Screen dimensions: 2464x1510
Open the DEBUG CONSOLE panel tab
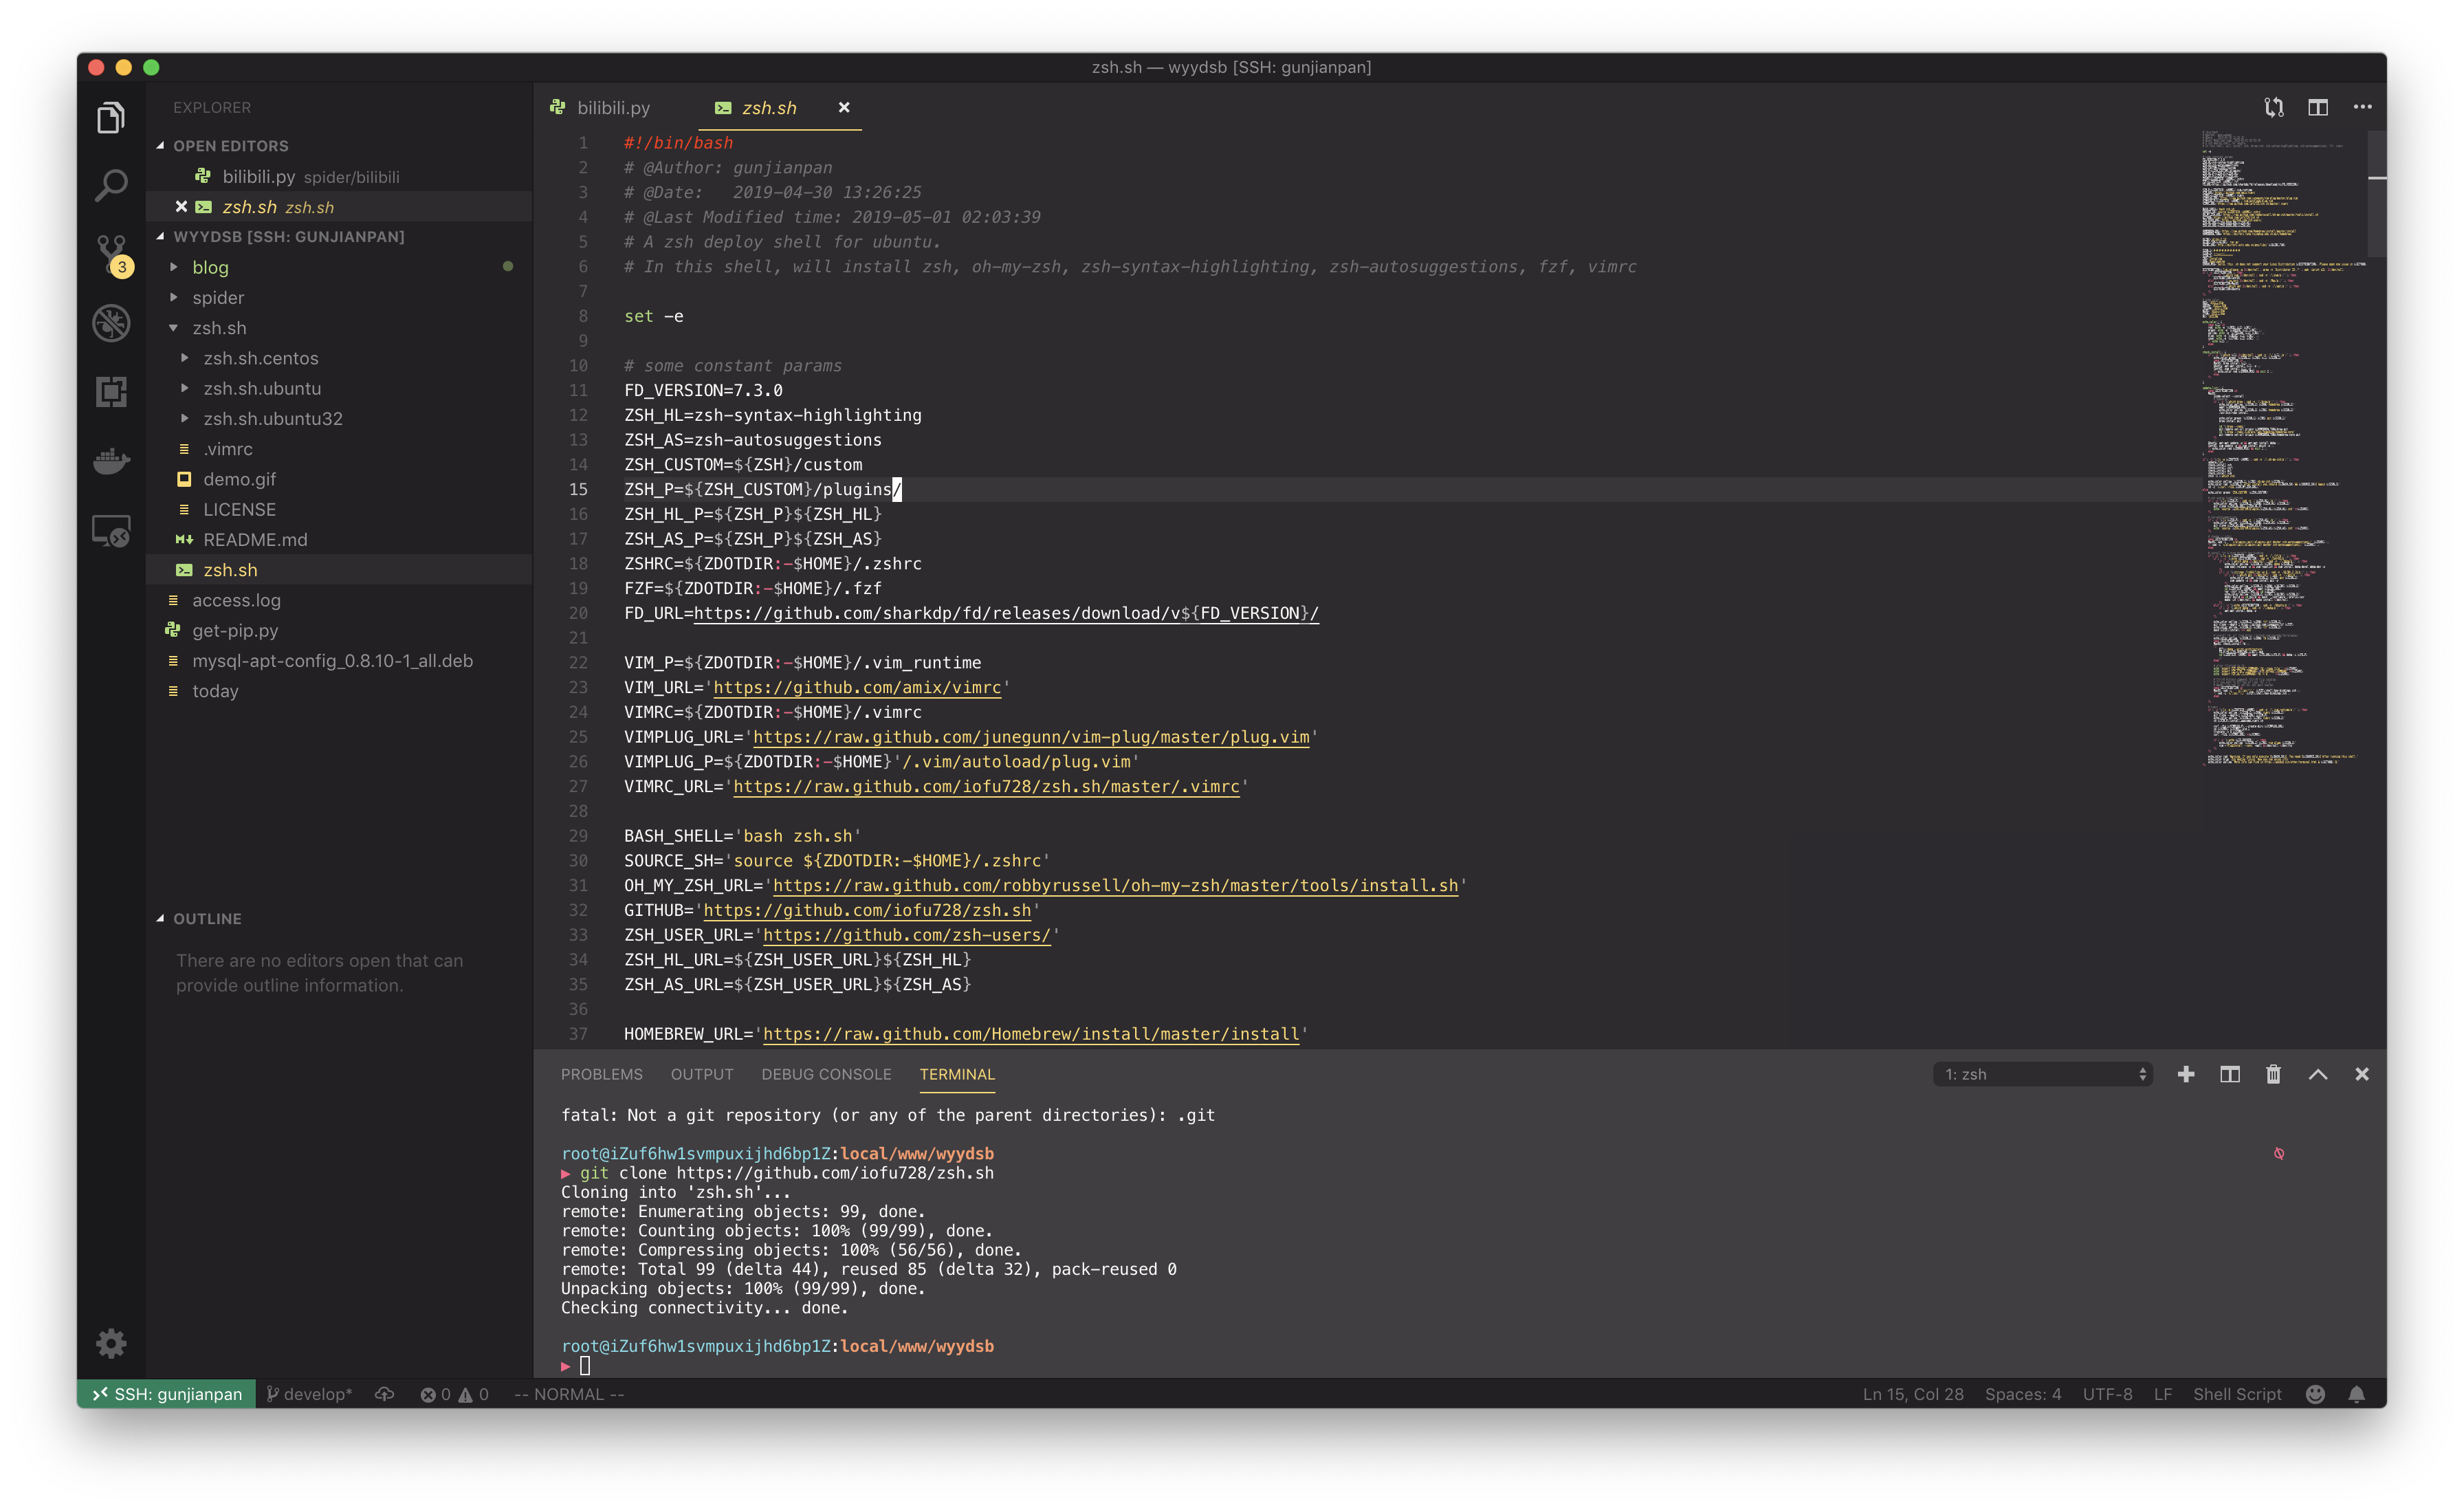(x=826, y=1074)
